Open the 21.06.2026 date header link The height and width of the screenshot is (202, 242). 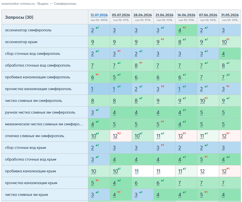(164, 15)
